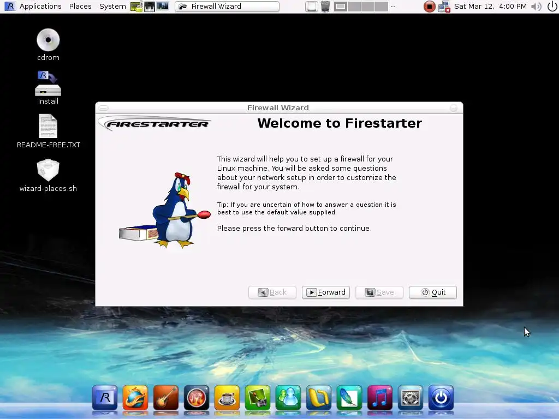Launch the coffee cup dock icon
The width and height of the screenshot is (559, 419).
point(227,398)
